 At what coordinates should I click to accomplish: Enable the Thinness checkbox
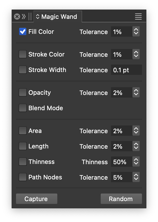23,162
